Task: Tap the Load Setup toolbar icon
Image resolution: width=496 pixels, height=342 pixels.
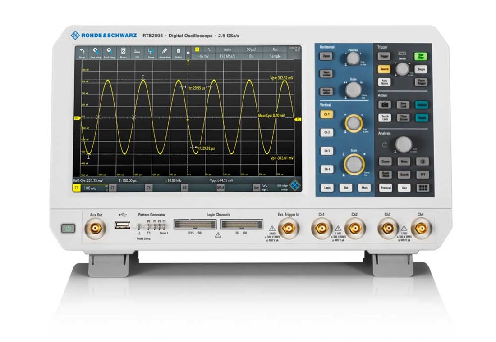Action: (x=110, y=53)
